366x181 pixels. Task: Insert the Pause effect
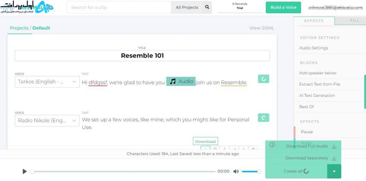(x=307, y=132)
